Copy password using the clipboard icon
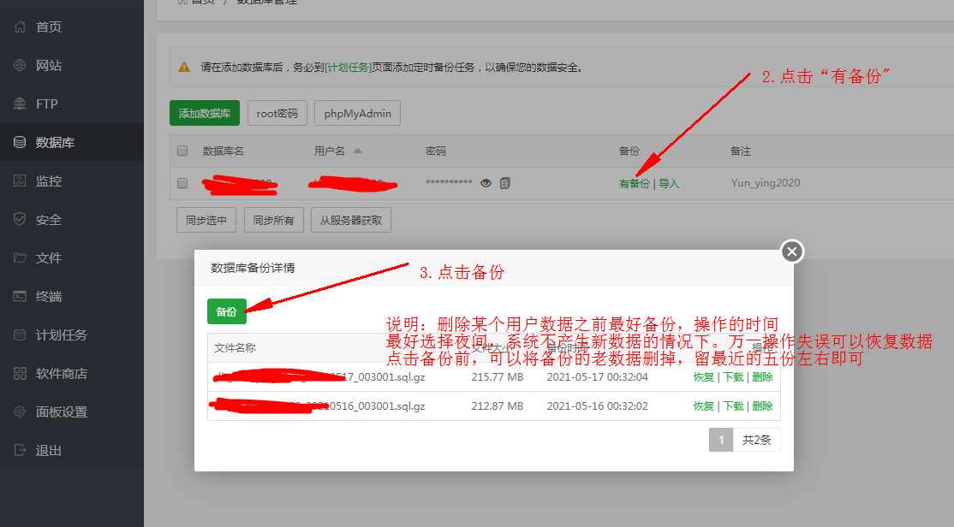This screenshot has height=527, width=954. (505, 183)
